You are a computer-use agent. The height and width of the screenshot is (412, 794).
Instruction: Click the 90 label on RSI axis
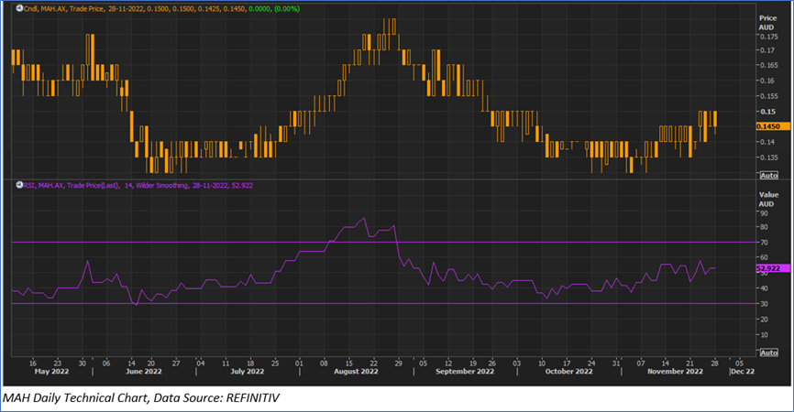pos(764,213)
